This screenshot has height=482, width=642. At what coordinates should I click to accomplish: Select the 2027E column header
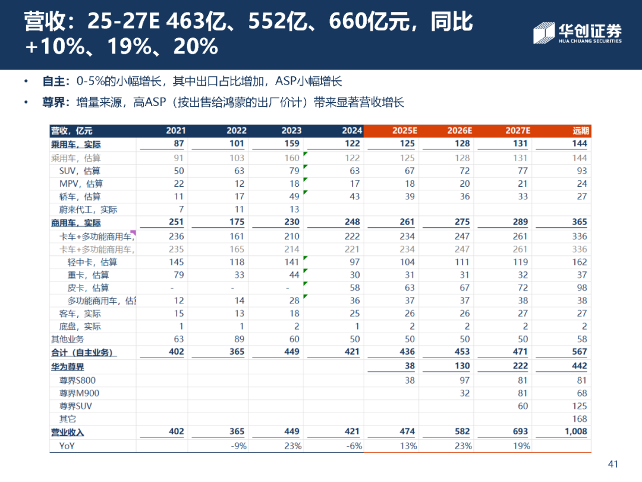point(518,131)
